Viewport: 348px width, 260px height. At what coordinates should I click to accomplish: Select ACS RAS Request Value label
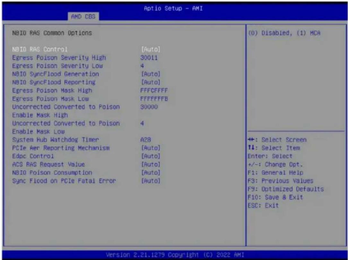[x=48, y=164]
